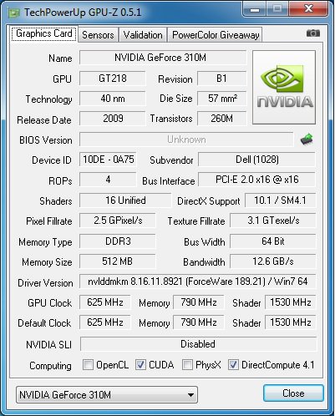Screen dimensions: 335x416
Task: Click the Release Date field 2009
Action: coord(113,119)
